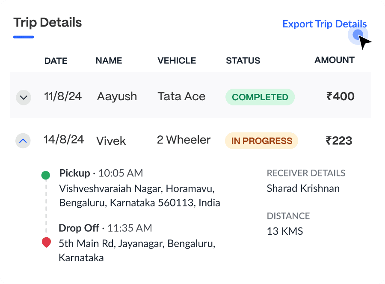Click the blue underline below Trip Details
This screenshot has width=385, height=284.
[24, 38]
